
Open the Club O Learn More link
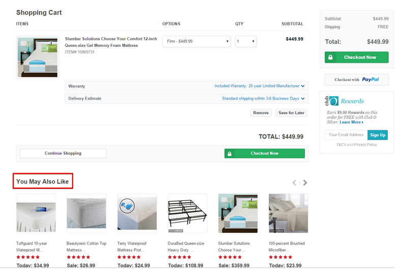(351, 122)
